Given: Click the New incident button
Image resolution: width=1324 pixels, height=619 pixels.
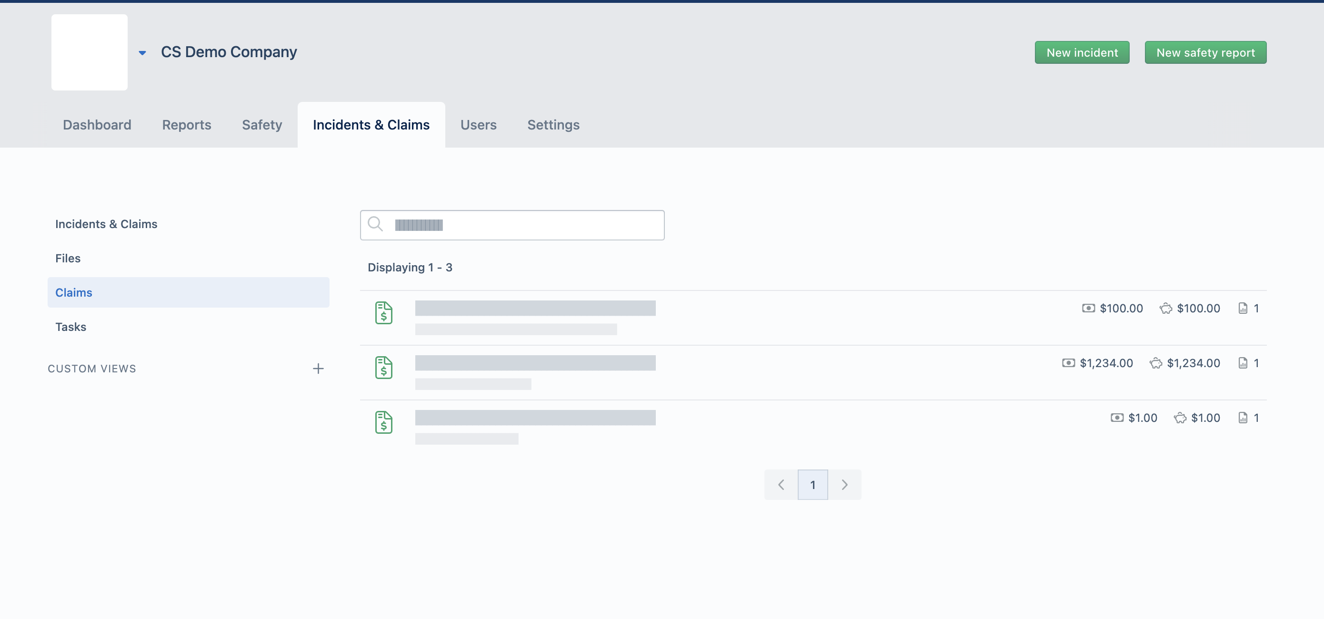Looking at the screenshot, I should [1082, 52].
